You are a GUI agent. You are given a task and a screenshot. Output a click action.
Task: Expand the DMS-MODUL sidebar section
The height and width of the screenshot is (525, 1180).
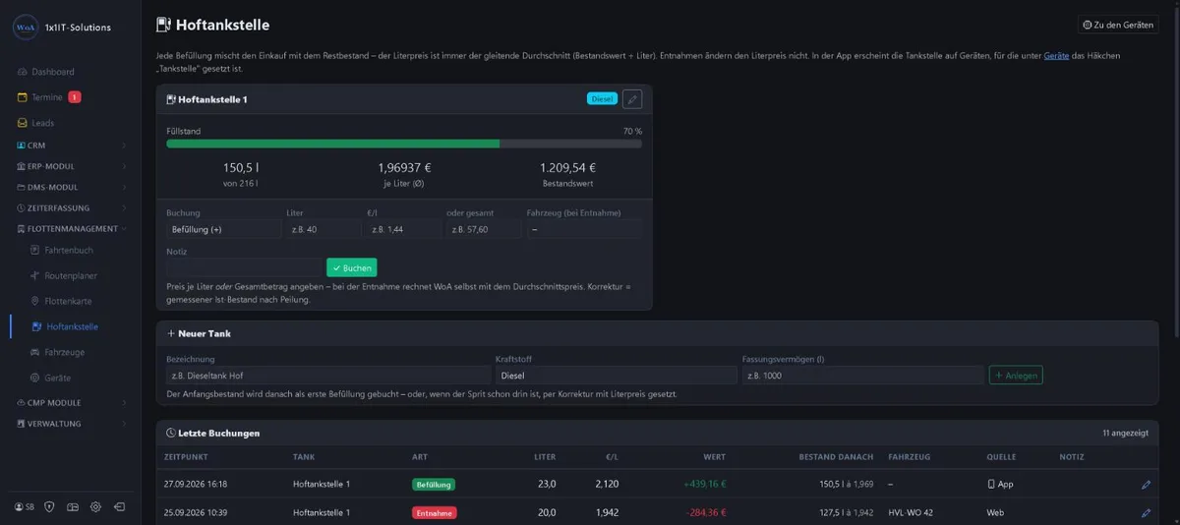coord(71,187)
